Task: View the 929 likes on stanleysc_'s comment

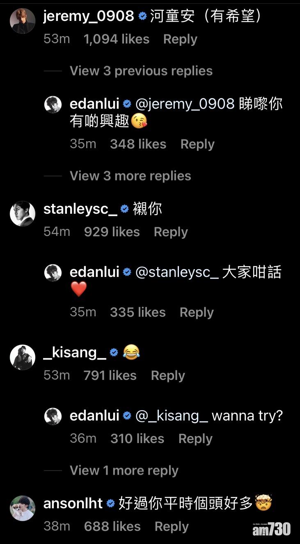Action: [x=112, y=232]
